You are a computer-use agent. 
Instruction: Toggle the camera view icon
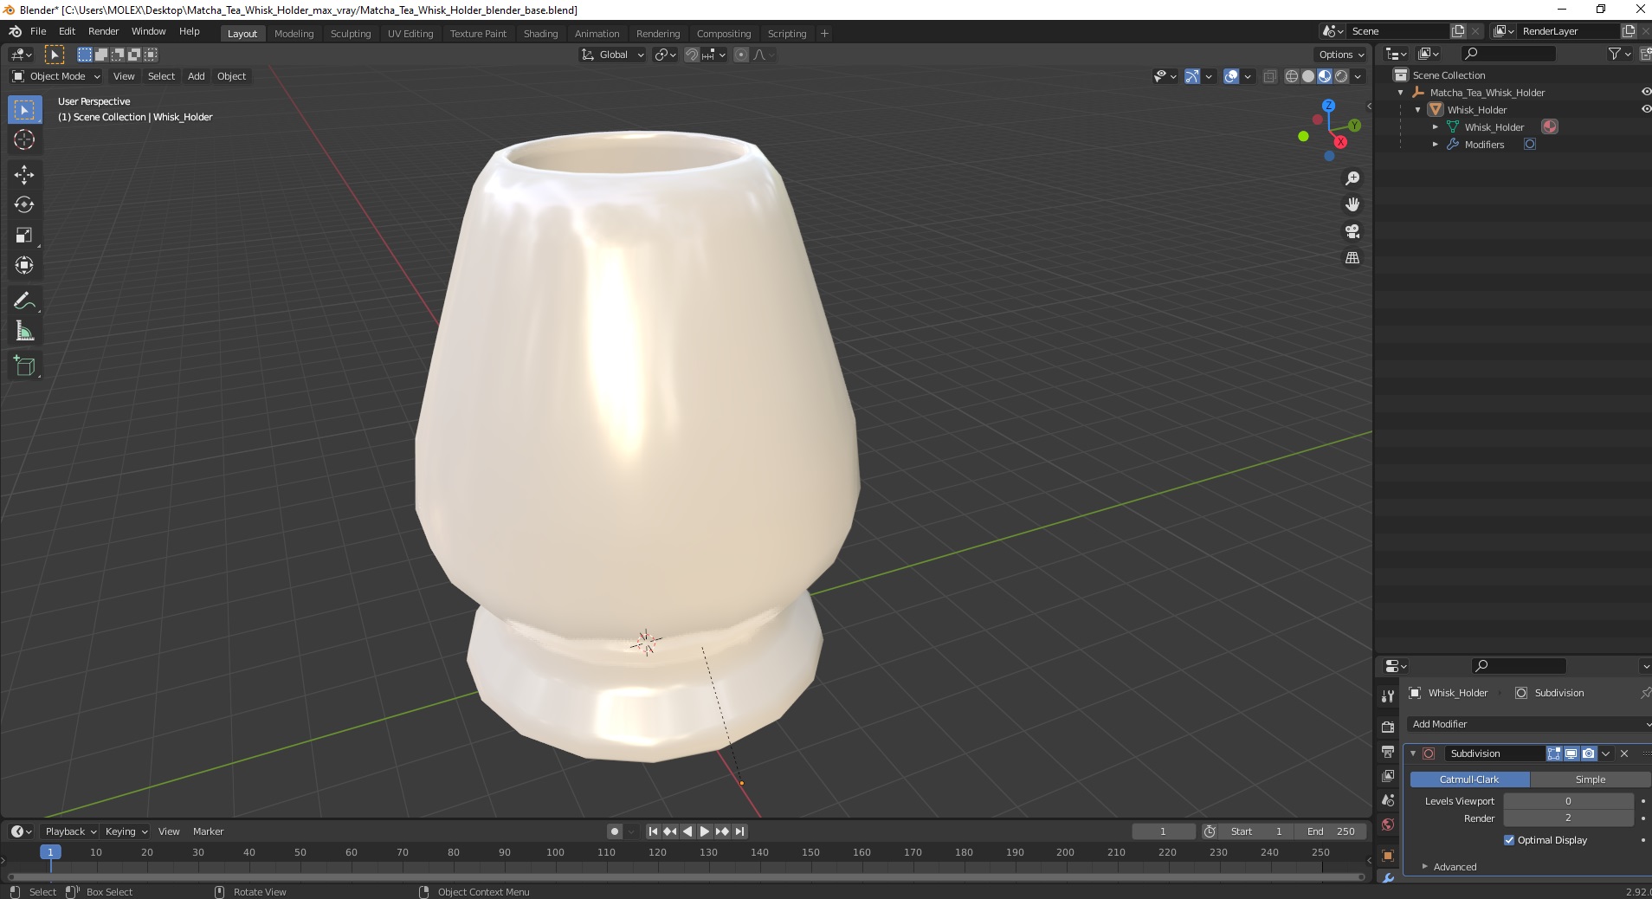coord(1352,231)
